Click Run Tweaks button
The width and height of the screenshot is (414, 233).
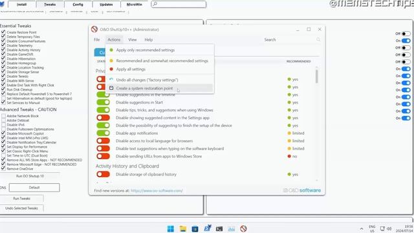21,199
